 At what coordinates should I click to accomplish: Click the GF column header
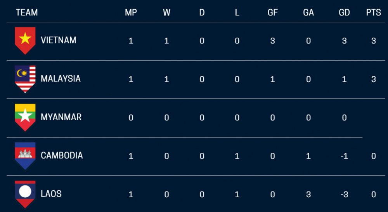(x=272, y=12)
